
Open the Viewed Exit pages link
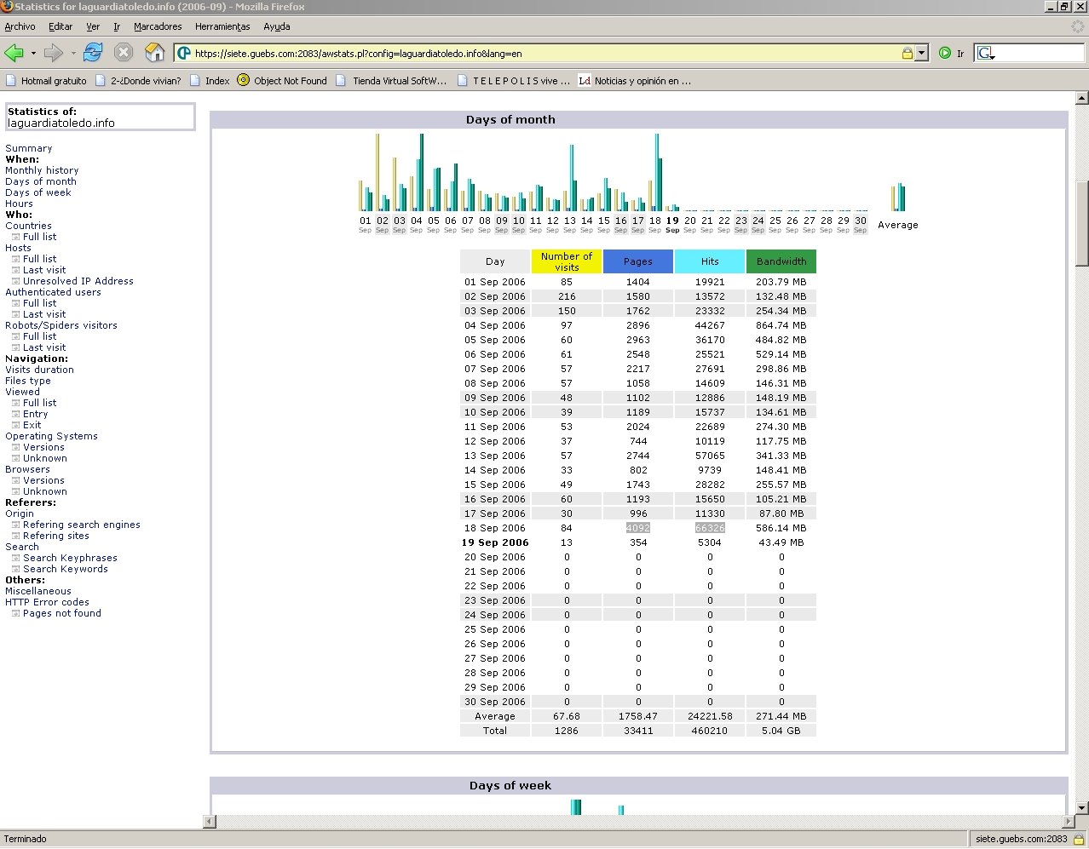coord(32,425)
